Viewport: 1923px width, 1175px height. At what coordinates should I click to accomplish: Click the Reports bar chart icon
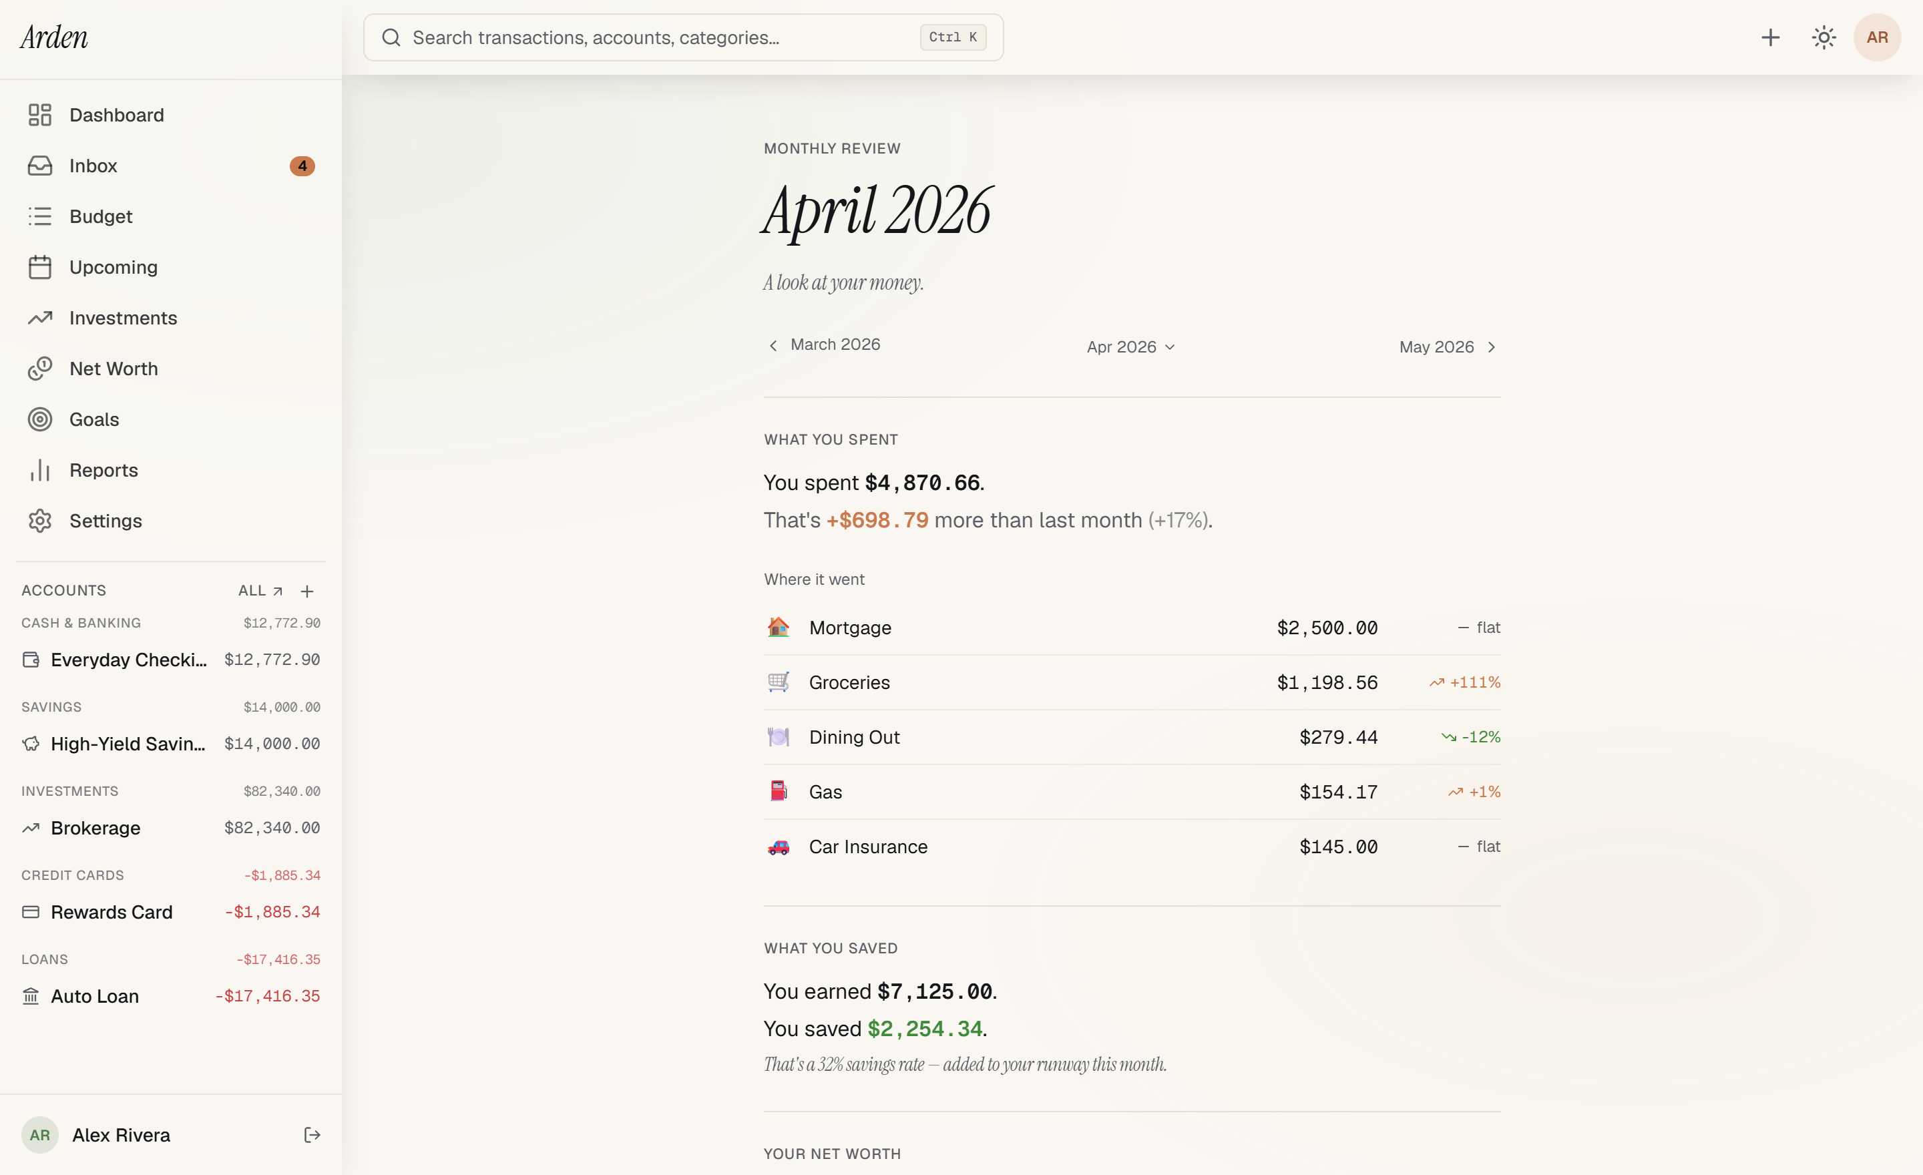click(x=40, y=470)
